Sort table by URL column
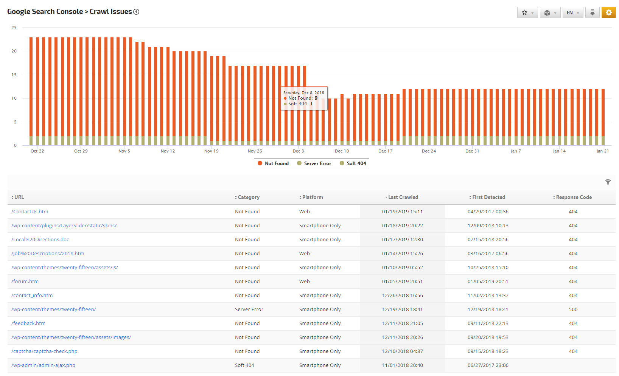Screen dimensions: 619x376 point(17,197)
